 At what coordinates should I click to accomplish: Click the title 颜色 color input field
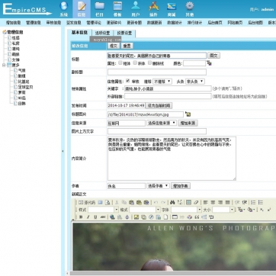(194, 63)
